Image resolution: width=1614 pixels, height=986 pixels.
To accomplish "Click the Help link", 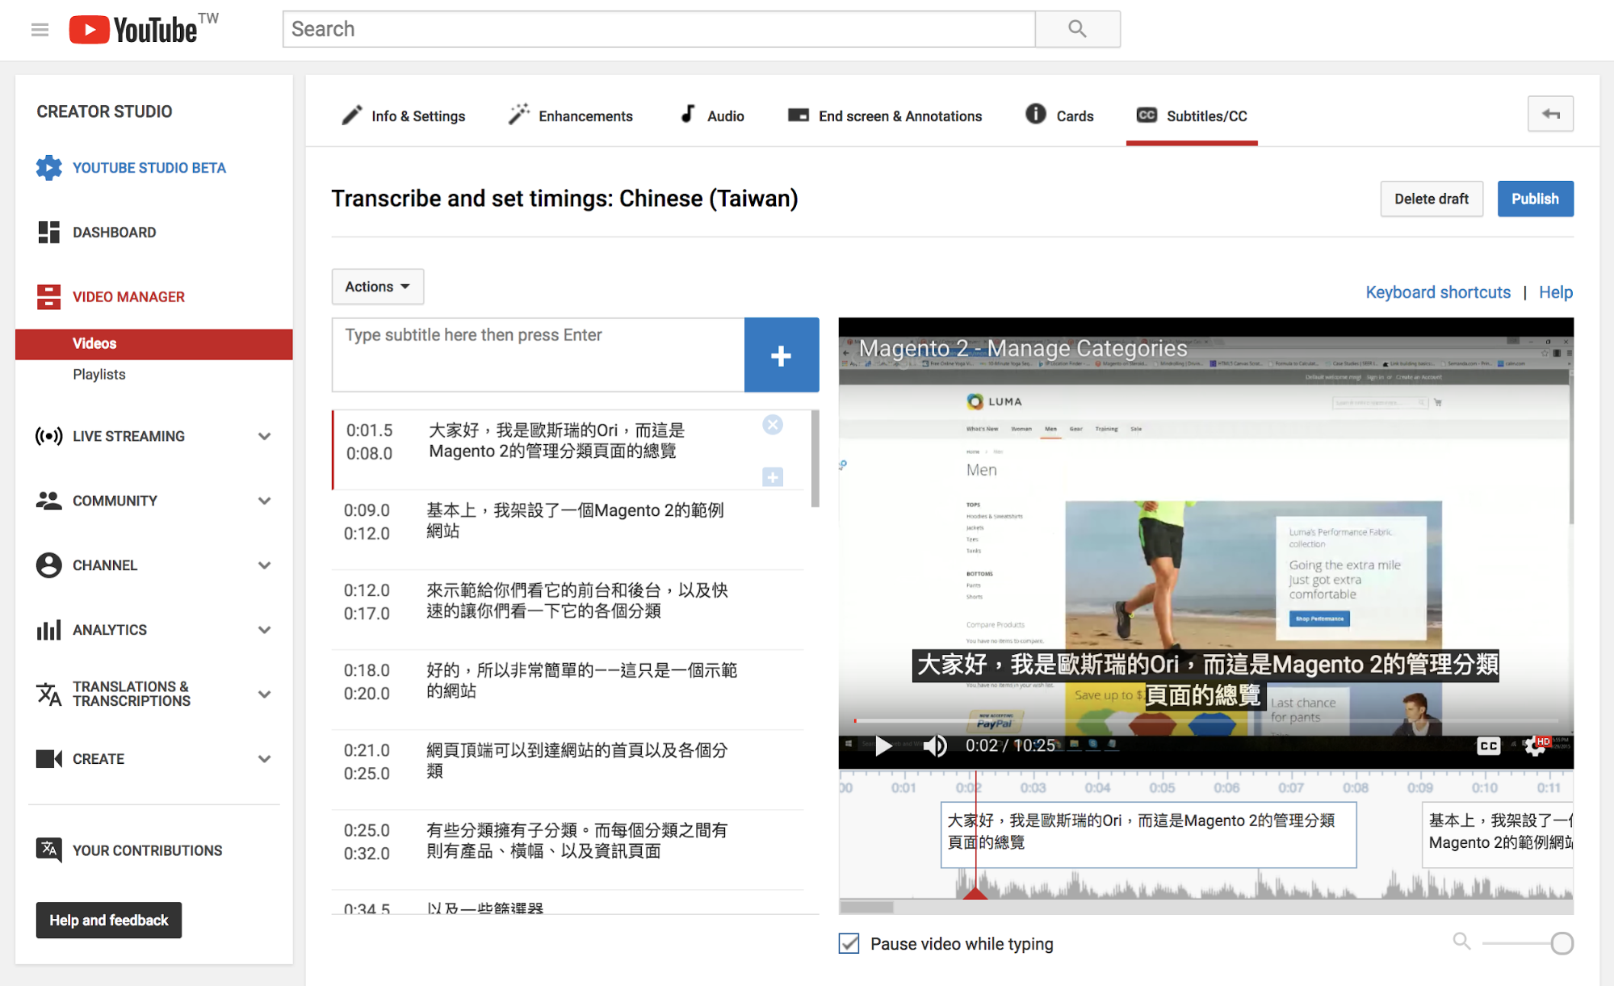I will click(1555, 292).
